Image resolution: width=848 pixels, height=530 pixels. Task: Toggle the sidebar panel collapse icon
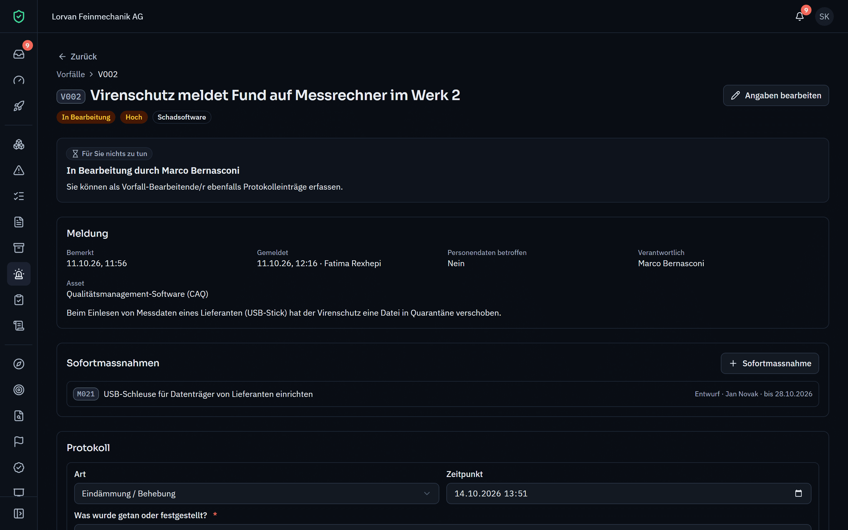point(19,514)
